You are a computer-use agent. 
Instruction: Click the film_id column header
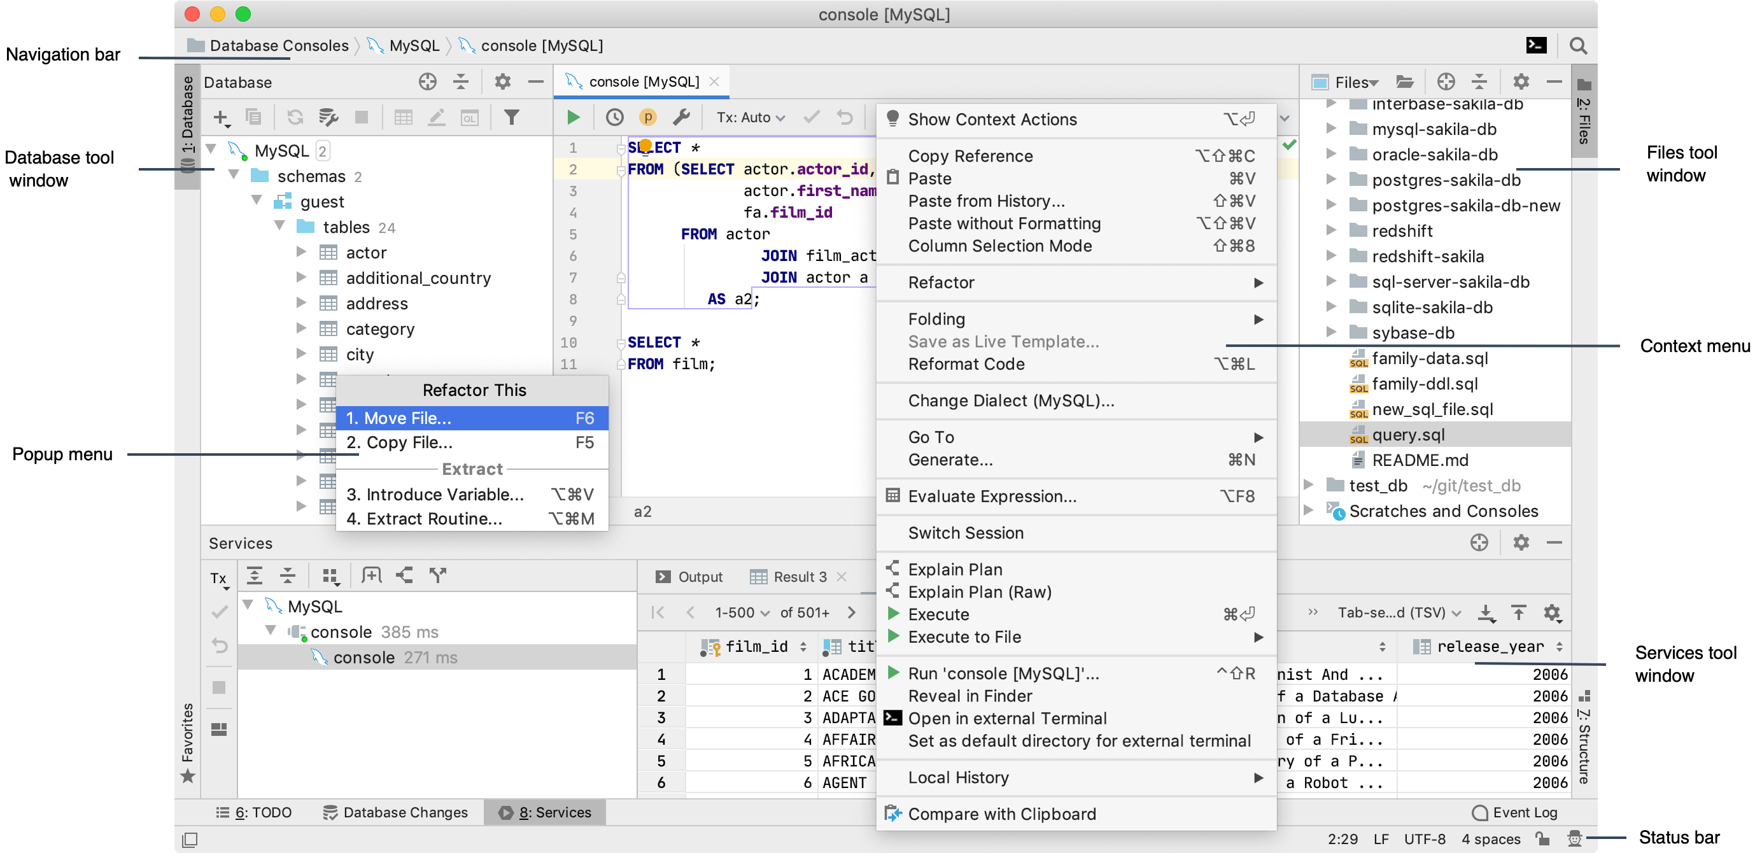(x=753, y=646)
